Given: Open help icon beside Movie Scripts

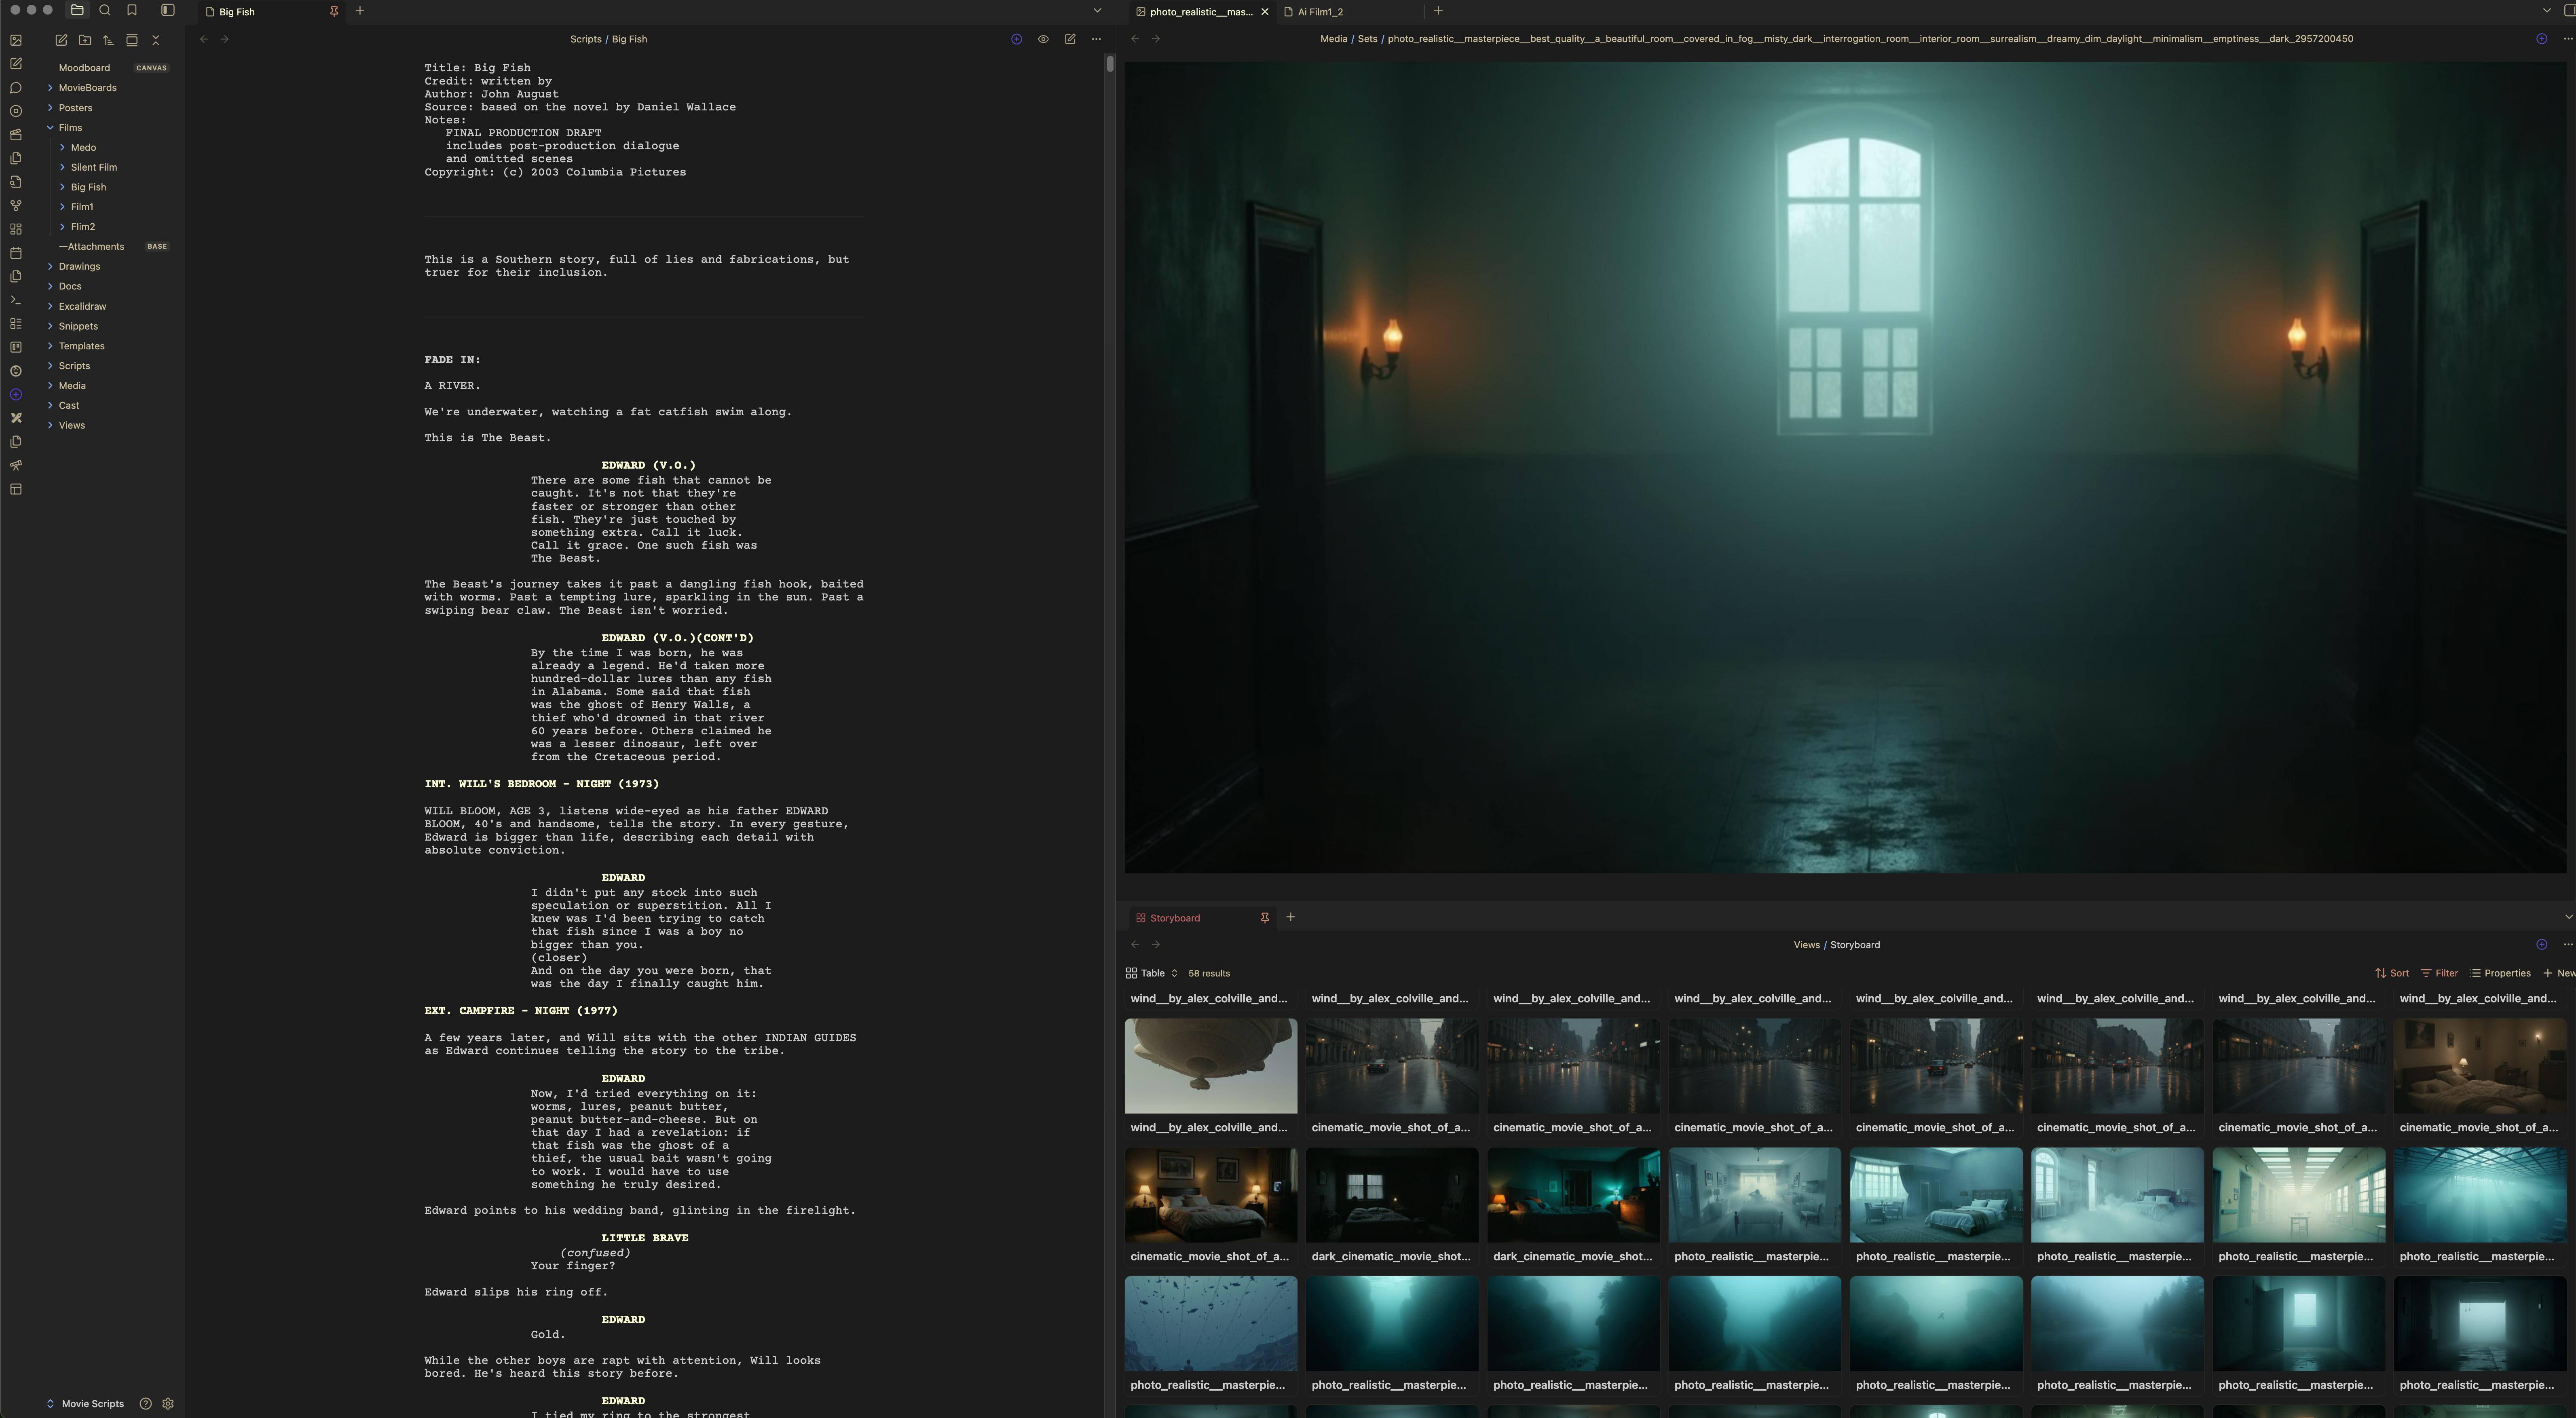Looking at the screenshot, I should coord(145,1403).
